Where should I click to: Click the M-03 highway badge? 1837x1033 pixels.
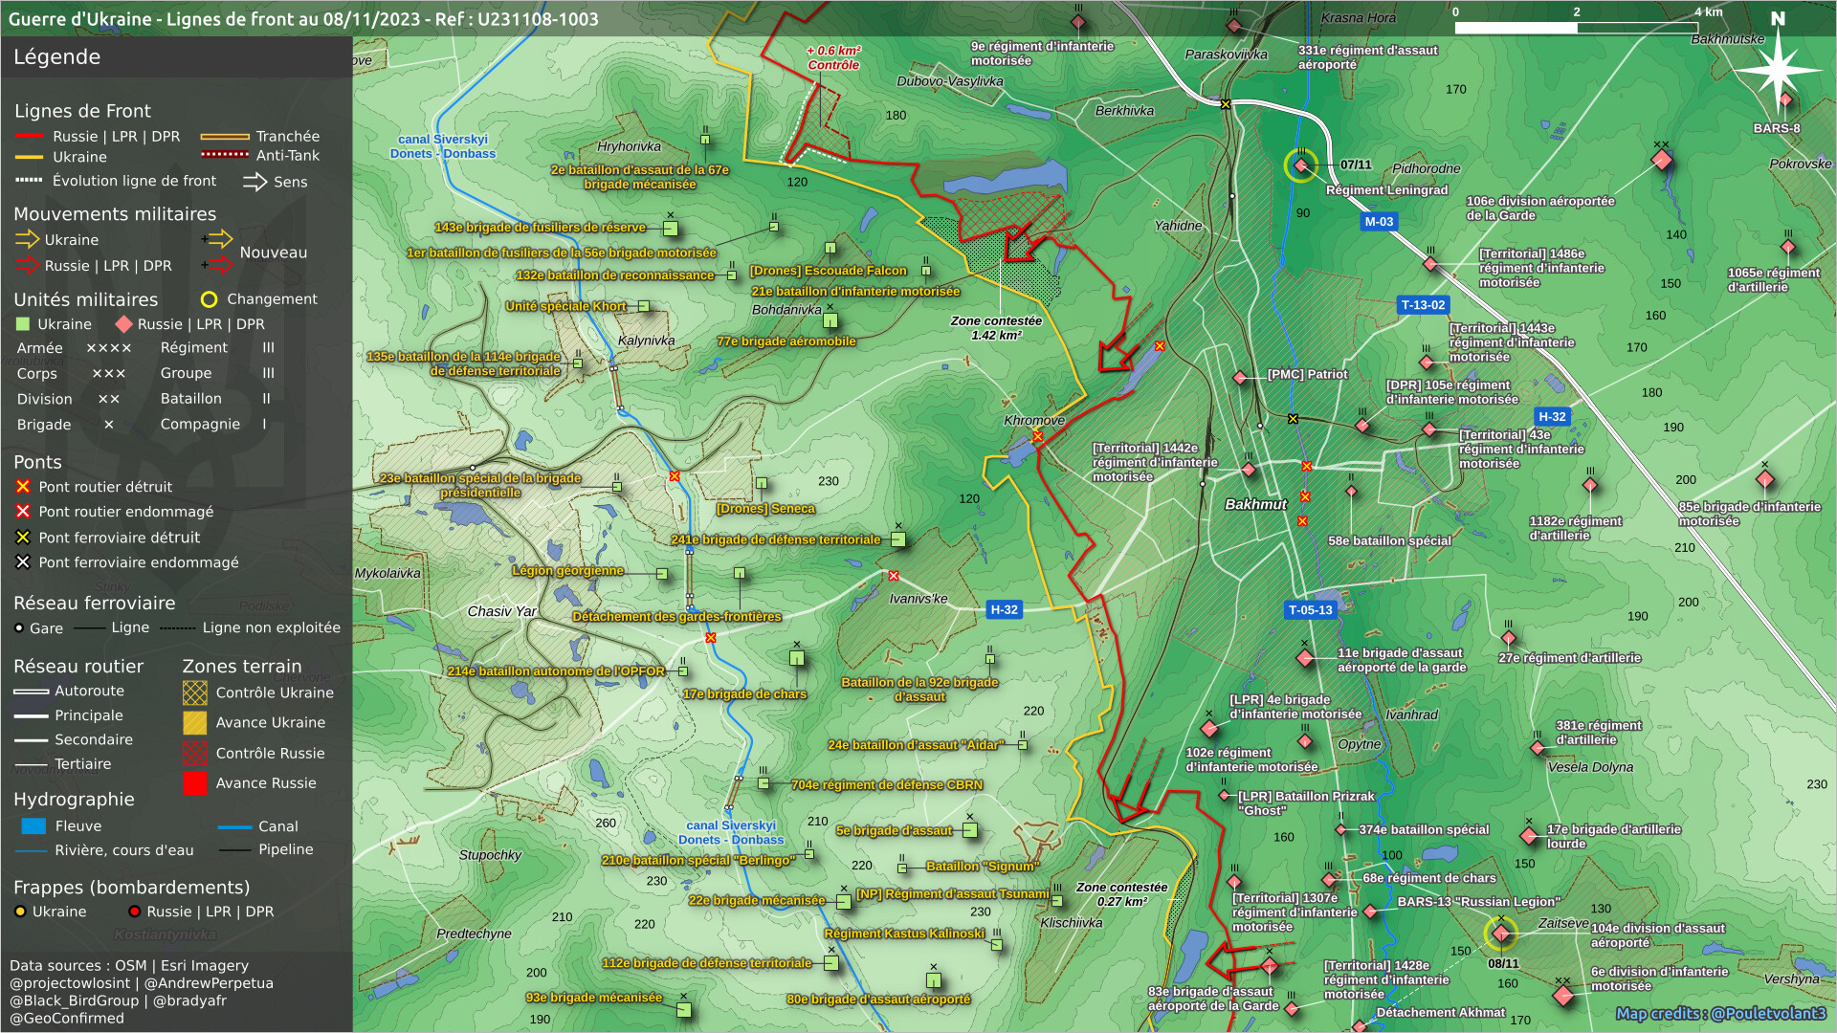[x=1379, y=222]
